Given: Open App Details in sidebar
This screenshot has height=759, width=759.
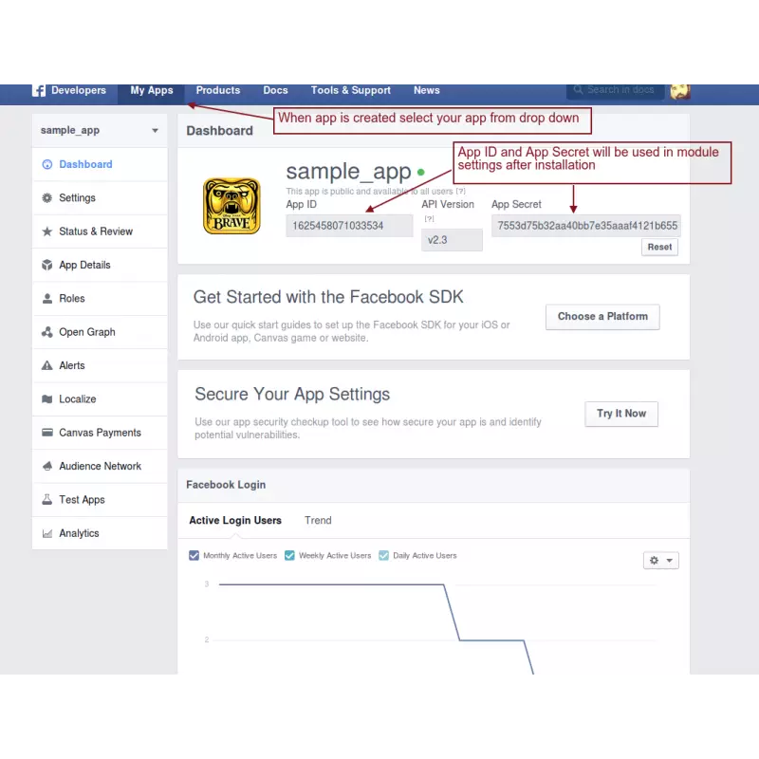Looking at the screenshot, I should click(x=100, y=265).
